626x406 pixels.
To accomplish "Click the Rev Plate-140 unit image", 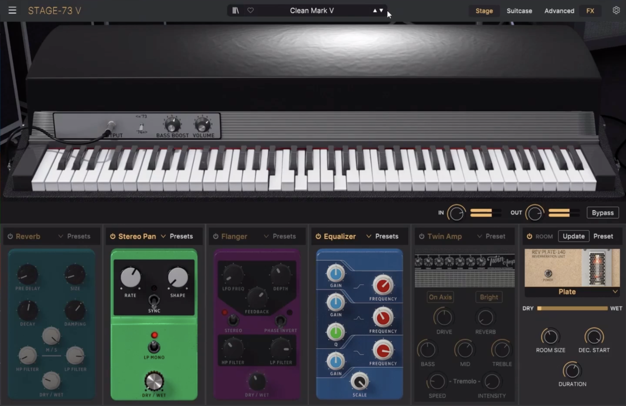I will click(x=572, y=267).
